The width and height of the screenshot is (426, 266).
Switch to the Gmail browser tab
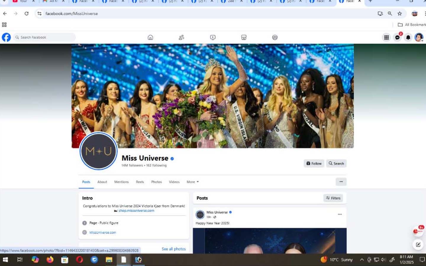(53, 1)
